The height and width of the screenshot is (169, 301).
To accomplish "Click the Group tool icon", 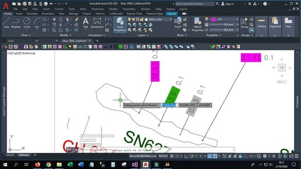I will pos(244,23).
